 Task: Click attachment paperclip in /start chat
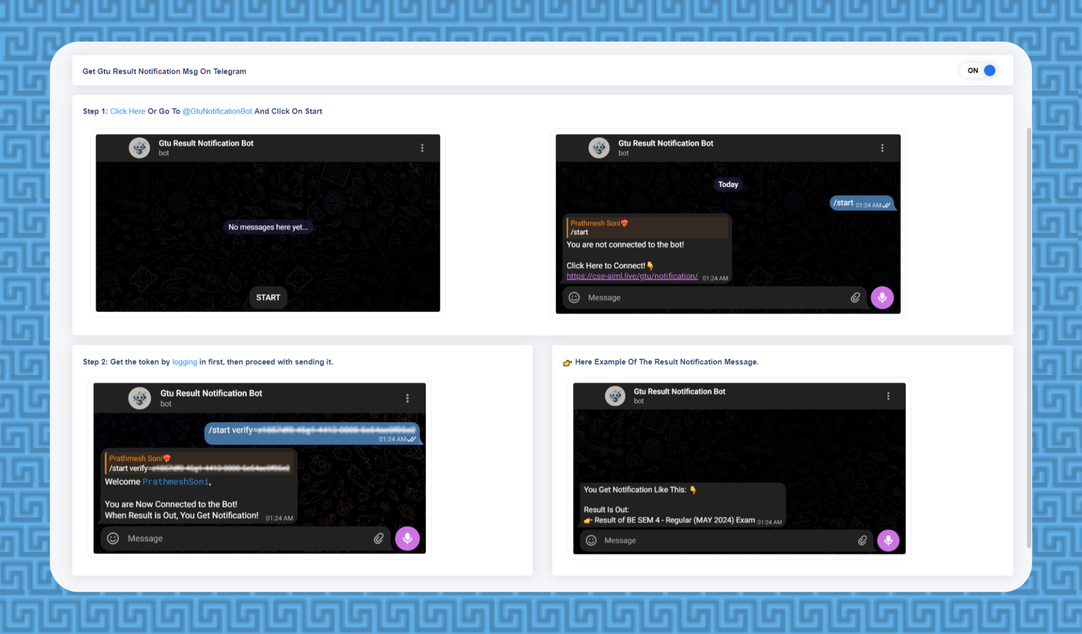855,297
